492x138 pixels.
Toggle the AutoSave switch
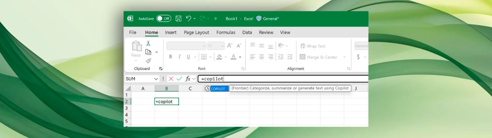click(x=164, y=18)
